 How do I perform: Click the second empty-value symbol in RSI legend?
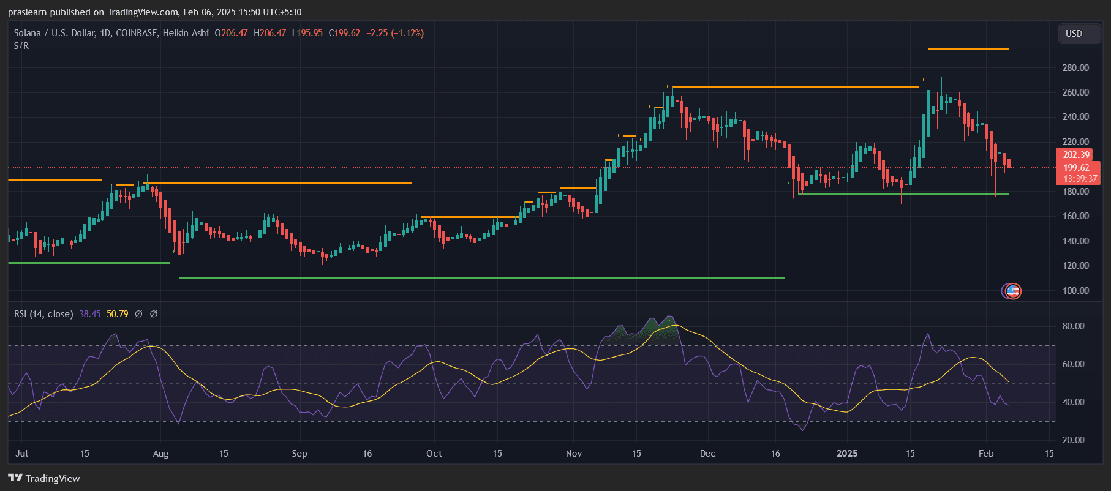(x=154, y=314)
